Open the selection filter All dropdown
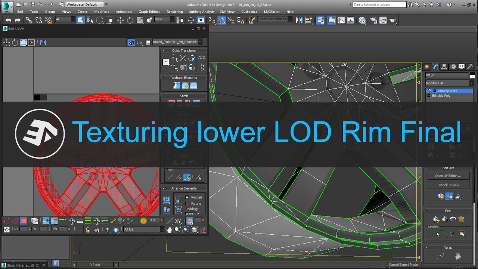This screenshot has height=269, width=478. tap(65, 19)
